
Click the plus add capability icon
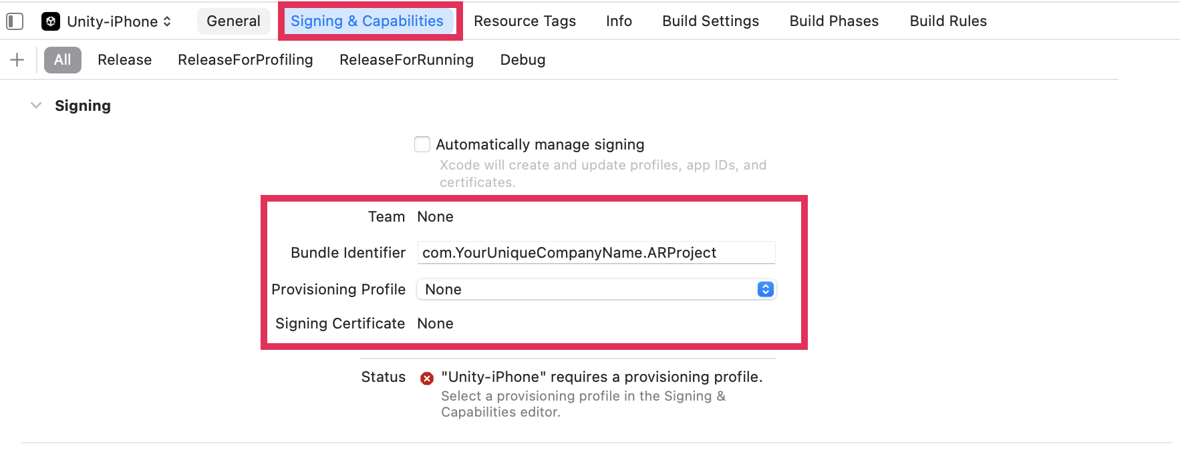tap(17, 60)
